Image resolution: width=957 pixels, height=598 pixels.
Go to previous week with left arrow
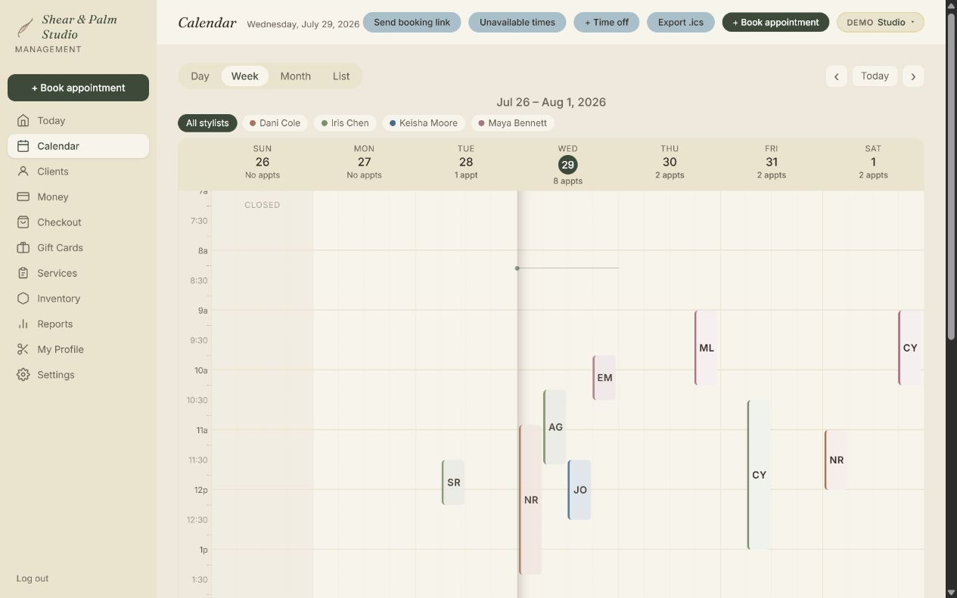pos(836,76)
